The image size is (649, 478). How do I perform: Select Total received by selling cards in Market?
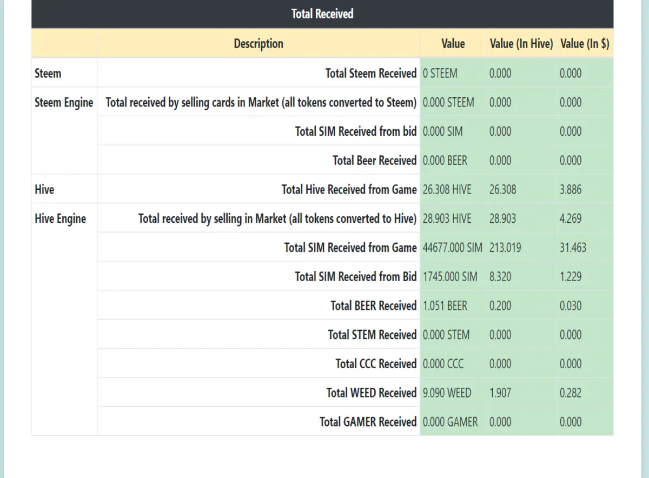pyautogui.click(x=261, y=102)
